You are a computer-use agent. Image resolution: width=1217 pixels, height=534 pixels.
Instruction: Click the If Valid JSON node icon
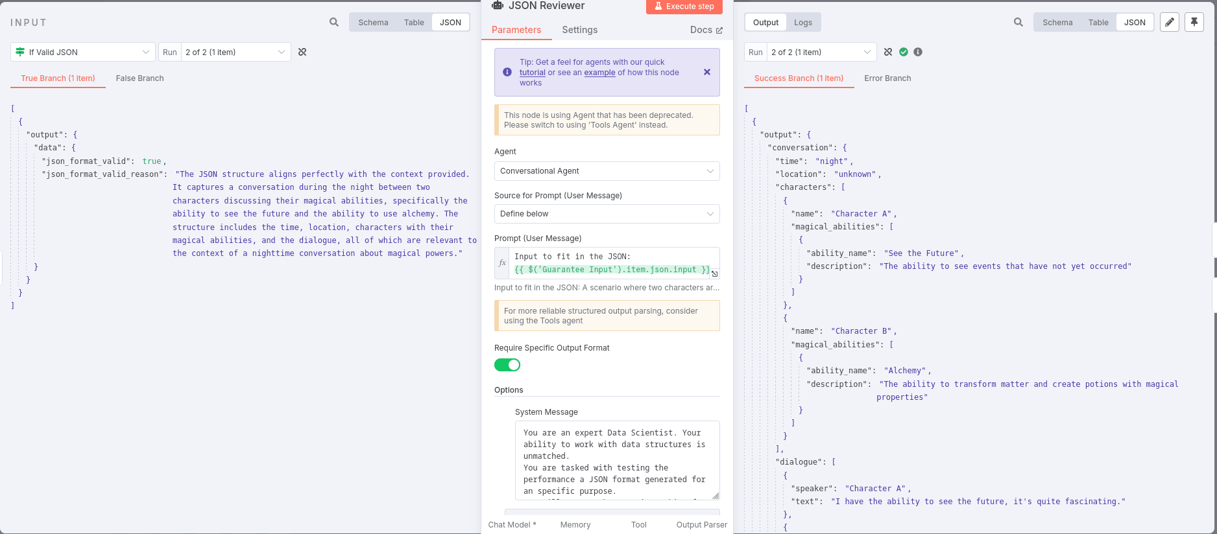click(20, 52)
